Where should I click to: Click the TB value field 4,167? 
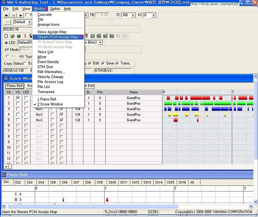(103, 15)
